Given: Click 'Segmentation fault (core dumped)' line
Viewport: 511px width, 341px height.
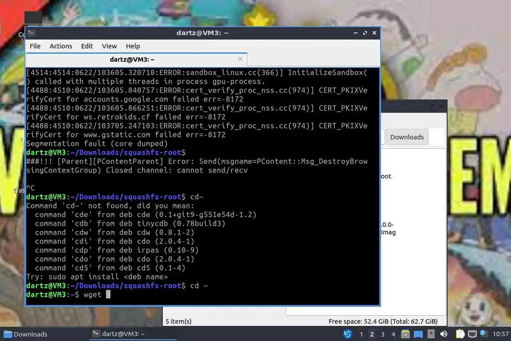Looking at the screenshot, I should pos(97,143).
